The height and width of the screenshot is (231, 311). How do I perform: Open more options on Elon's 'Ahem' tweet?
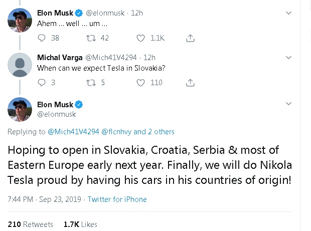[288, 13]
